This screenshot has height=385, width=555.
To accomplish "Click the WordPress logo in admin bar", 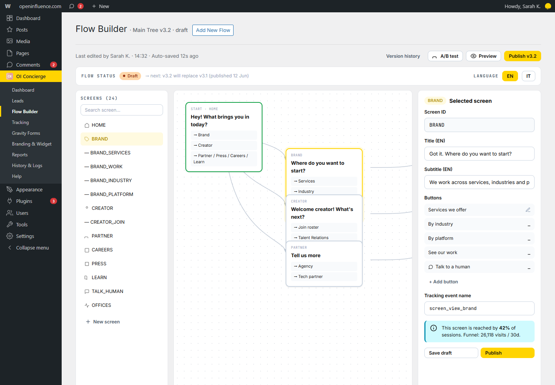I will (8, 6).
